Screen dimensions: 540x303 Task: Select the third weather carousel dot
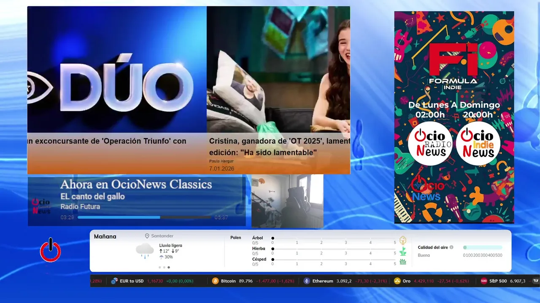(169, 267)
